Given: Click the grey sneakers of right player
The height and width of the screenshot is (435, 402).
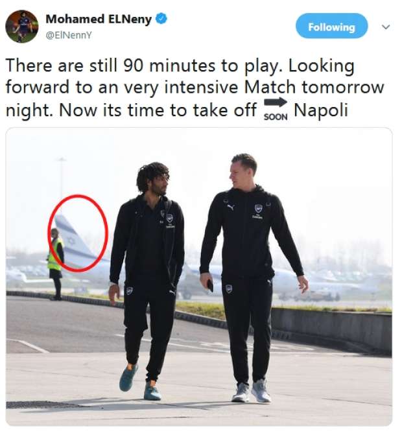Looking at the screenshot, I should 251,391.
